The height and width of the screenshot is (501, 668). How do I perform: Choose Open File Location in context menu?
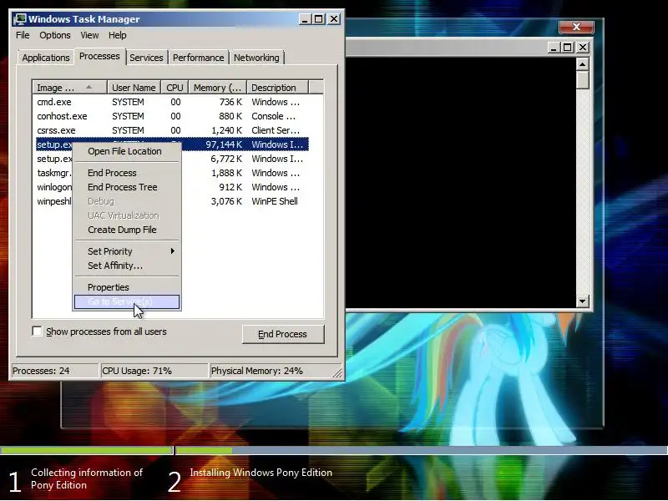click(124, 151)
